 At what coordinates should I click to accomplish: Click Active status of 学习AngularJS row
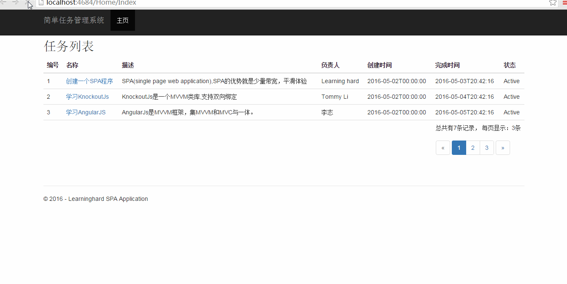511,112
